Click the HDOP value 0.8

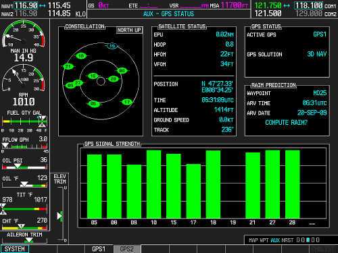coord(229,45)
